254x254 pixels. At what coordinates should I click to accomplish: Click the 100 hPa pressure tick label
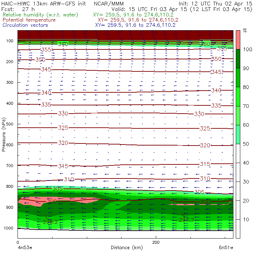(x=10, y=41)
